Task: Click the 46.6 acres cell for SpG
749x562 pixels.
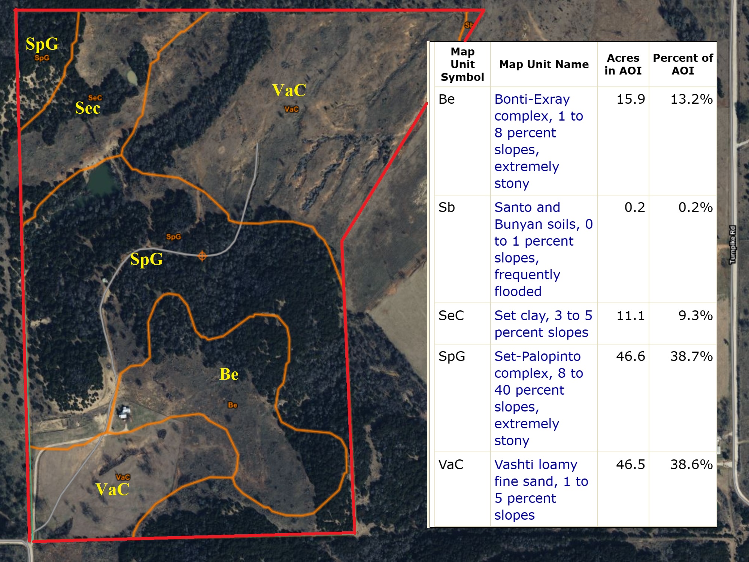Action: pos(630,356)
